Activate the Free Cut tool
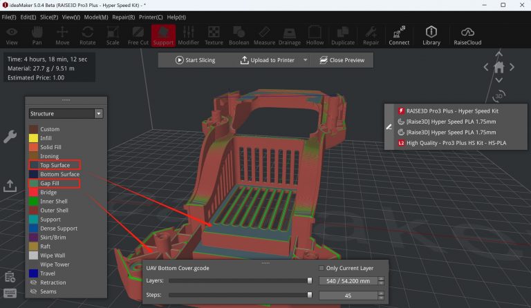 138,36
